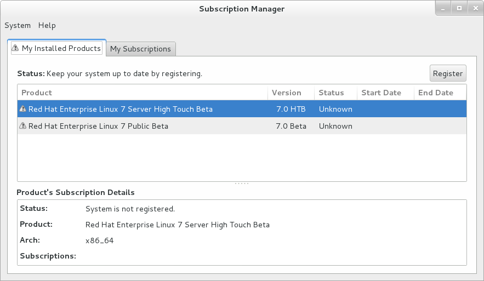Click warning icon on My Installed Products tab
484x281 pixels.
coord(15,48)
